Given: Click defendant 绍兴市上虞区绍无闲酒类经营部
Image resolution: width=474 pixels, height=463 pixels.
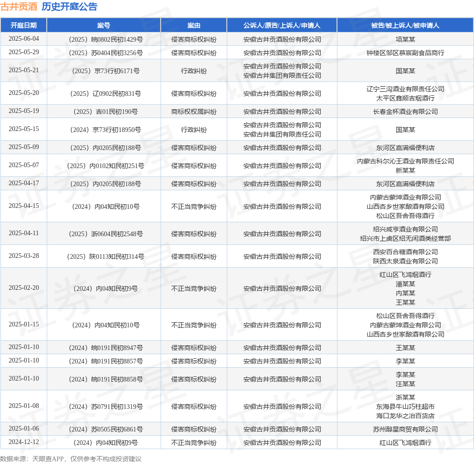Looking at the screenshot, I should click(405, 238).
